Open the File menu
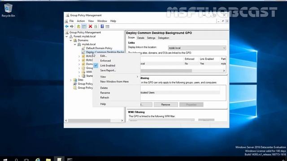The image size is (287, 161). click(71, 21)
